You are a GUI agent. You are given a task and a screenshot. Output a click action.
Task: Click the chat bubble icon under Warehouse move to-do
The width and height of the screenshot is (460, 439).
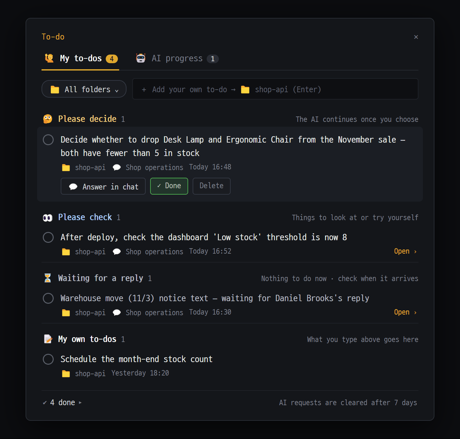[117, 313]
